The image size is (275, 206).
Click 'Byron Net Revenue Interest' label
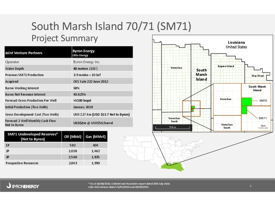click(x=25, y=94)
